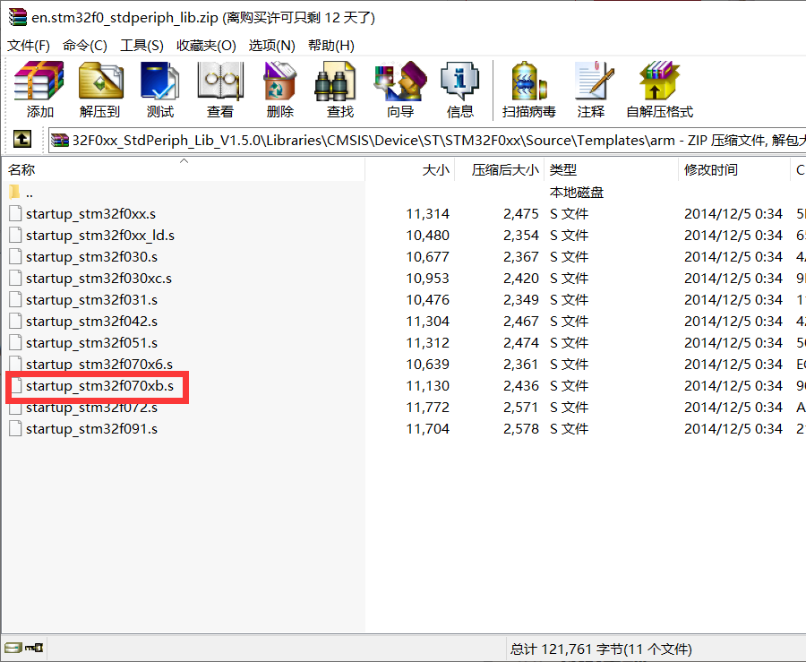The height and width of the screenshot is (662, 806).
Task: Click the up-one-level folder icon
Action: pyautogui.click(x=21, y=139)
